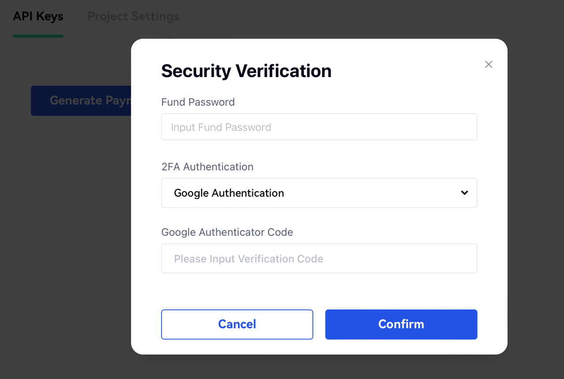Open the Project Settings tab
The image size is (564, 379).
click(134, 17)
